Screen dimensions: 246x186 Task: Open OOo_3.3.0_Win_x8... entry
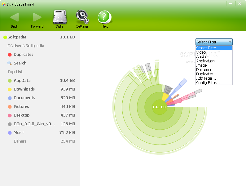click(34, 124)
